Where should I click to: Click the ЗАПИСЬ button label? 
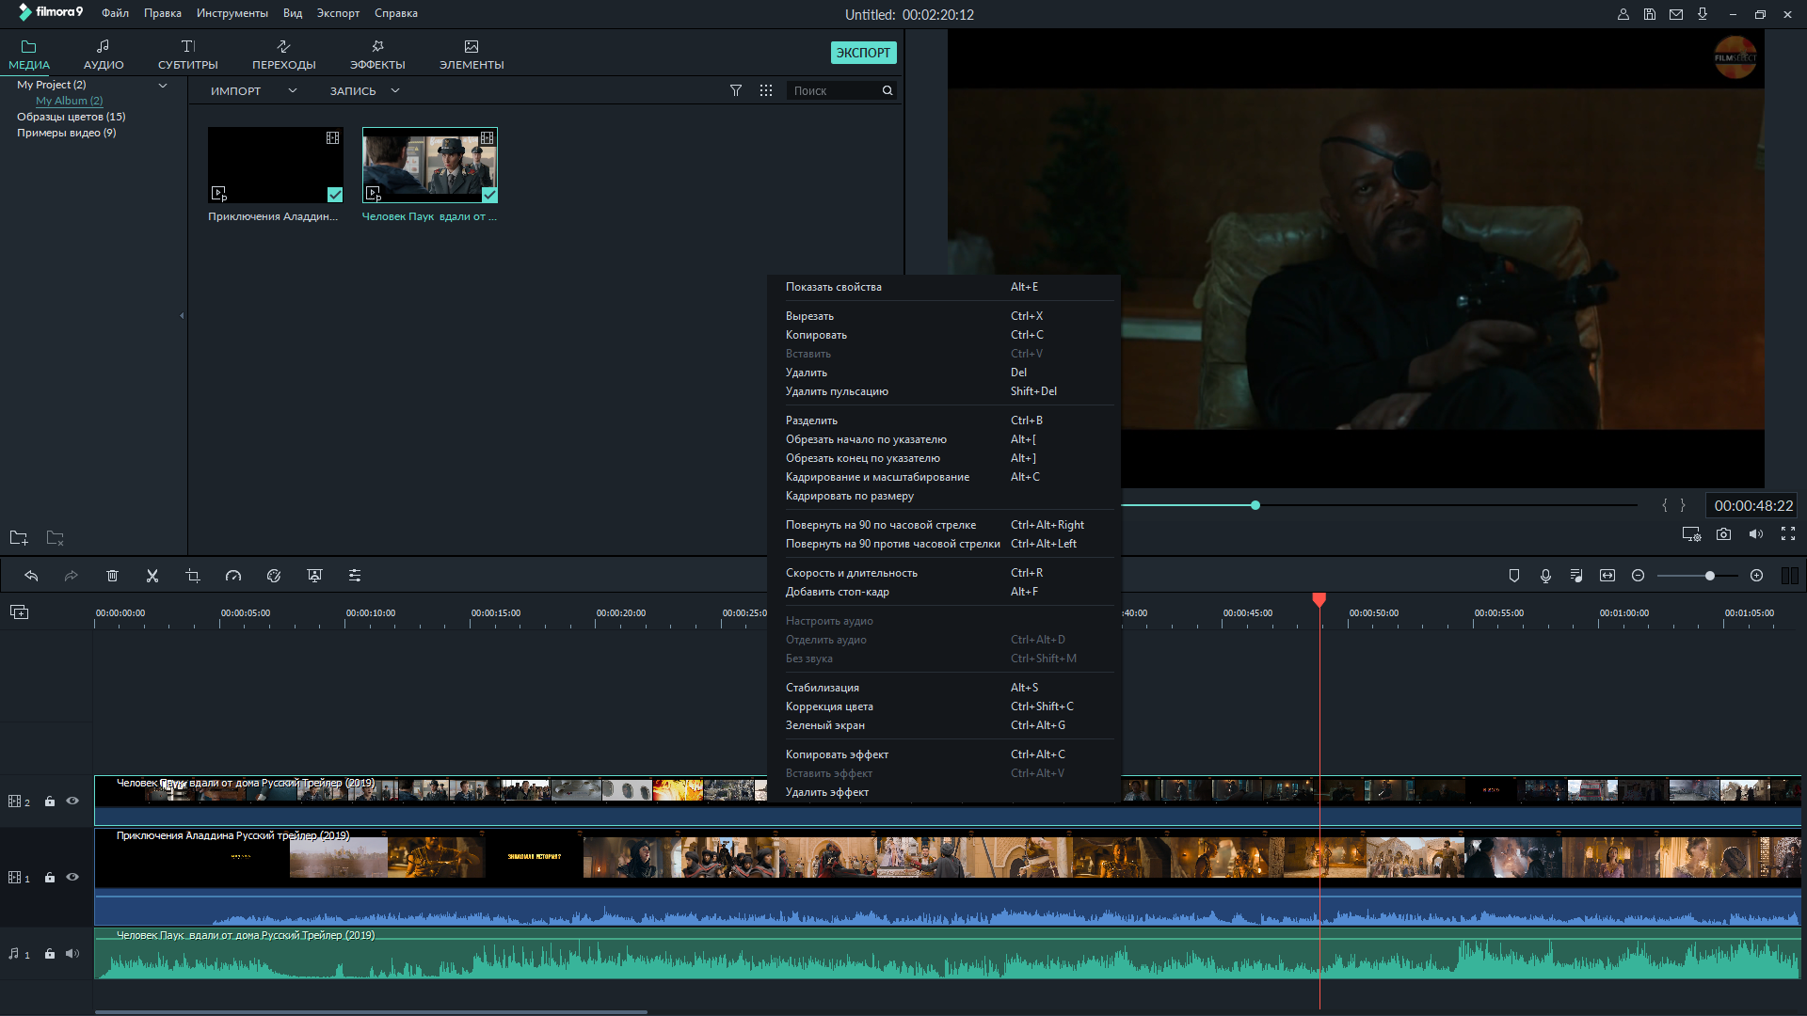(352, 91)
